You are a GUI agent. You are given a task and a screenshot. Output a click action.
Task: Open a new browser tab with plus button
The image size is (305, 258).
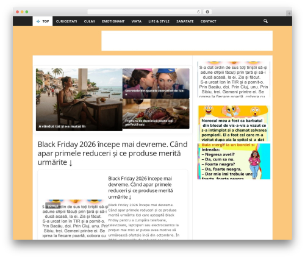(x=289, y=13)
